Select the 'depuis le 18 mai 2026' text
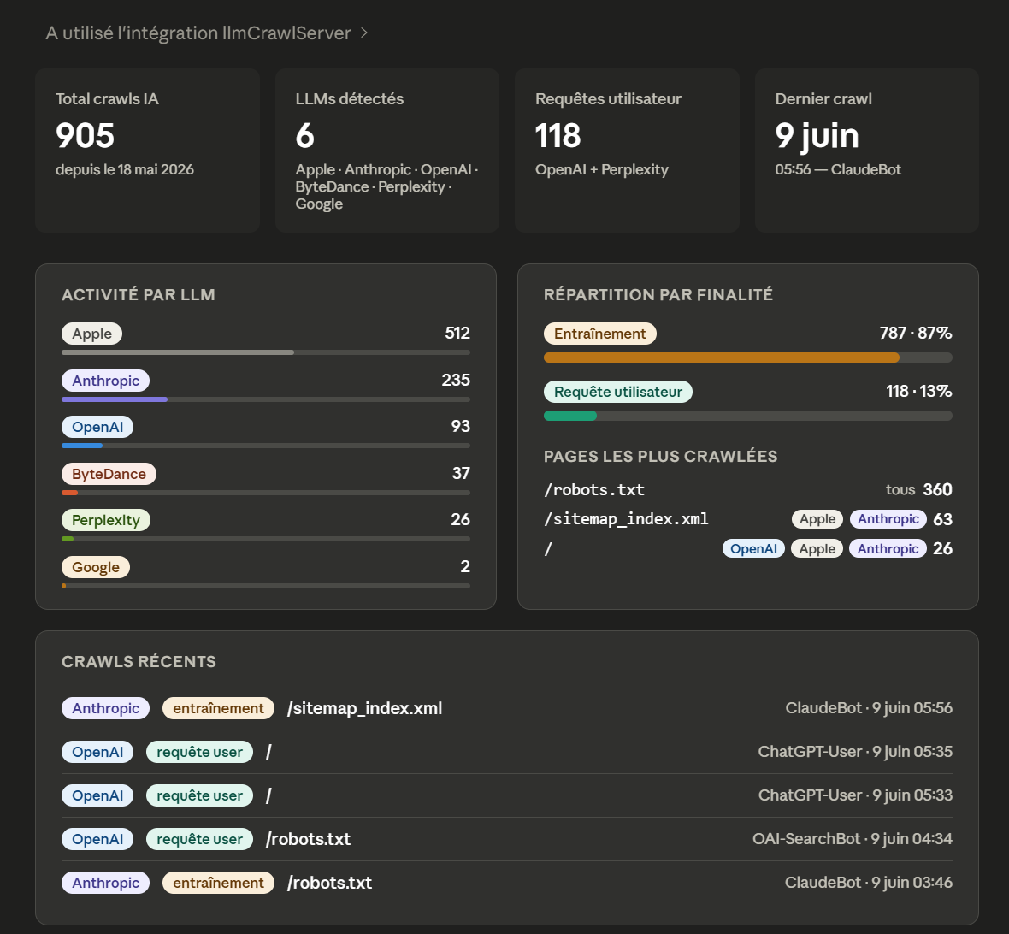Screen dimensions: 1009x934 (124, 169)
